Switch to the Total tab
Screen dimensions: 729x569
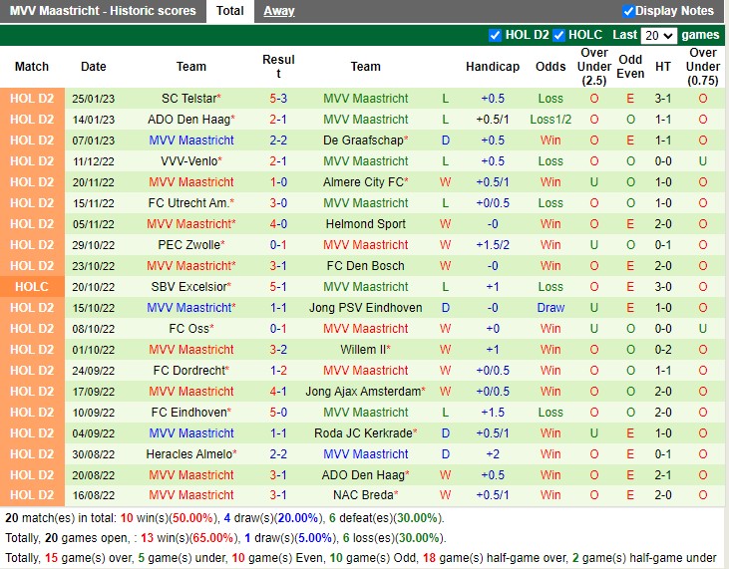(230, 11)
